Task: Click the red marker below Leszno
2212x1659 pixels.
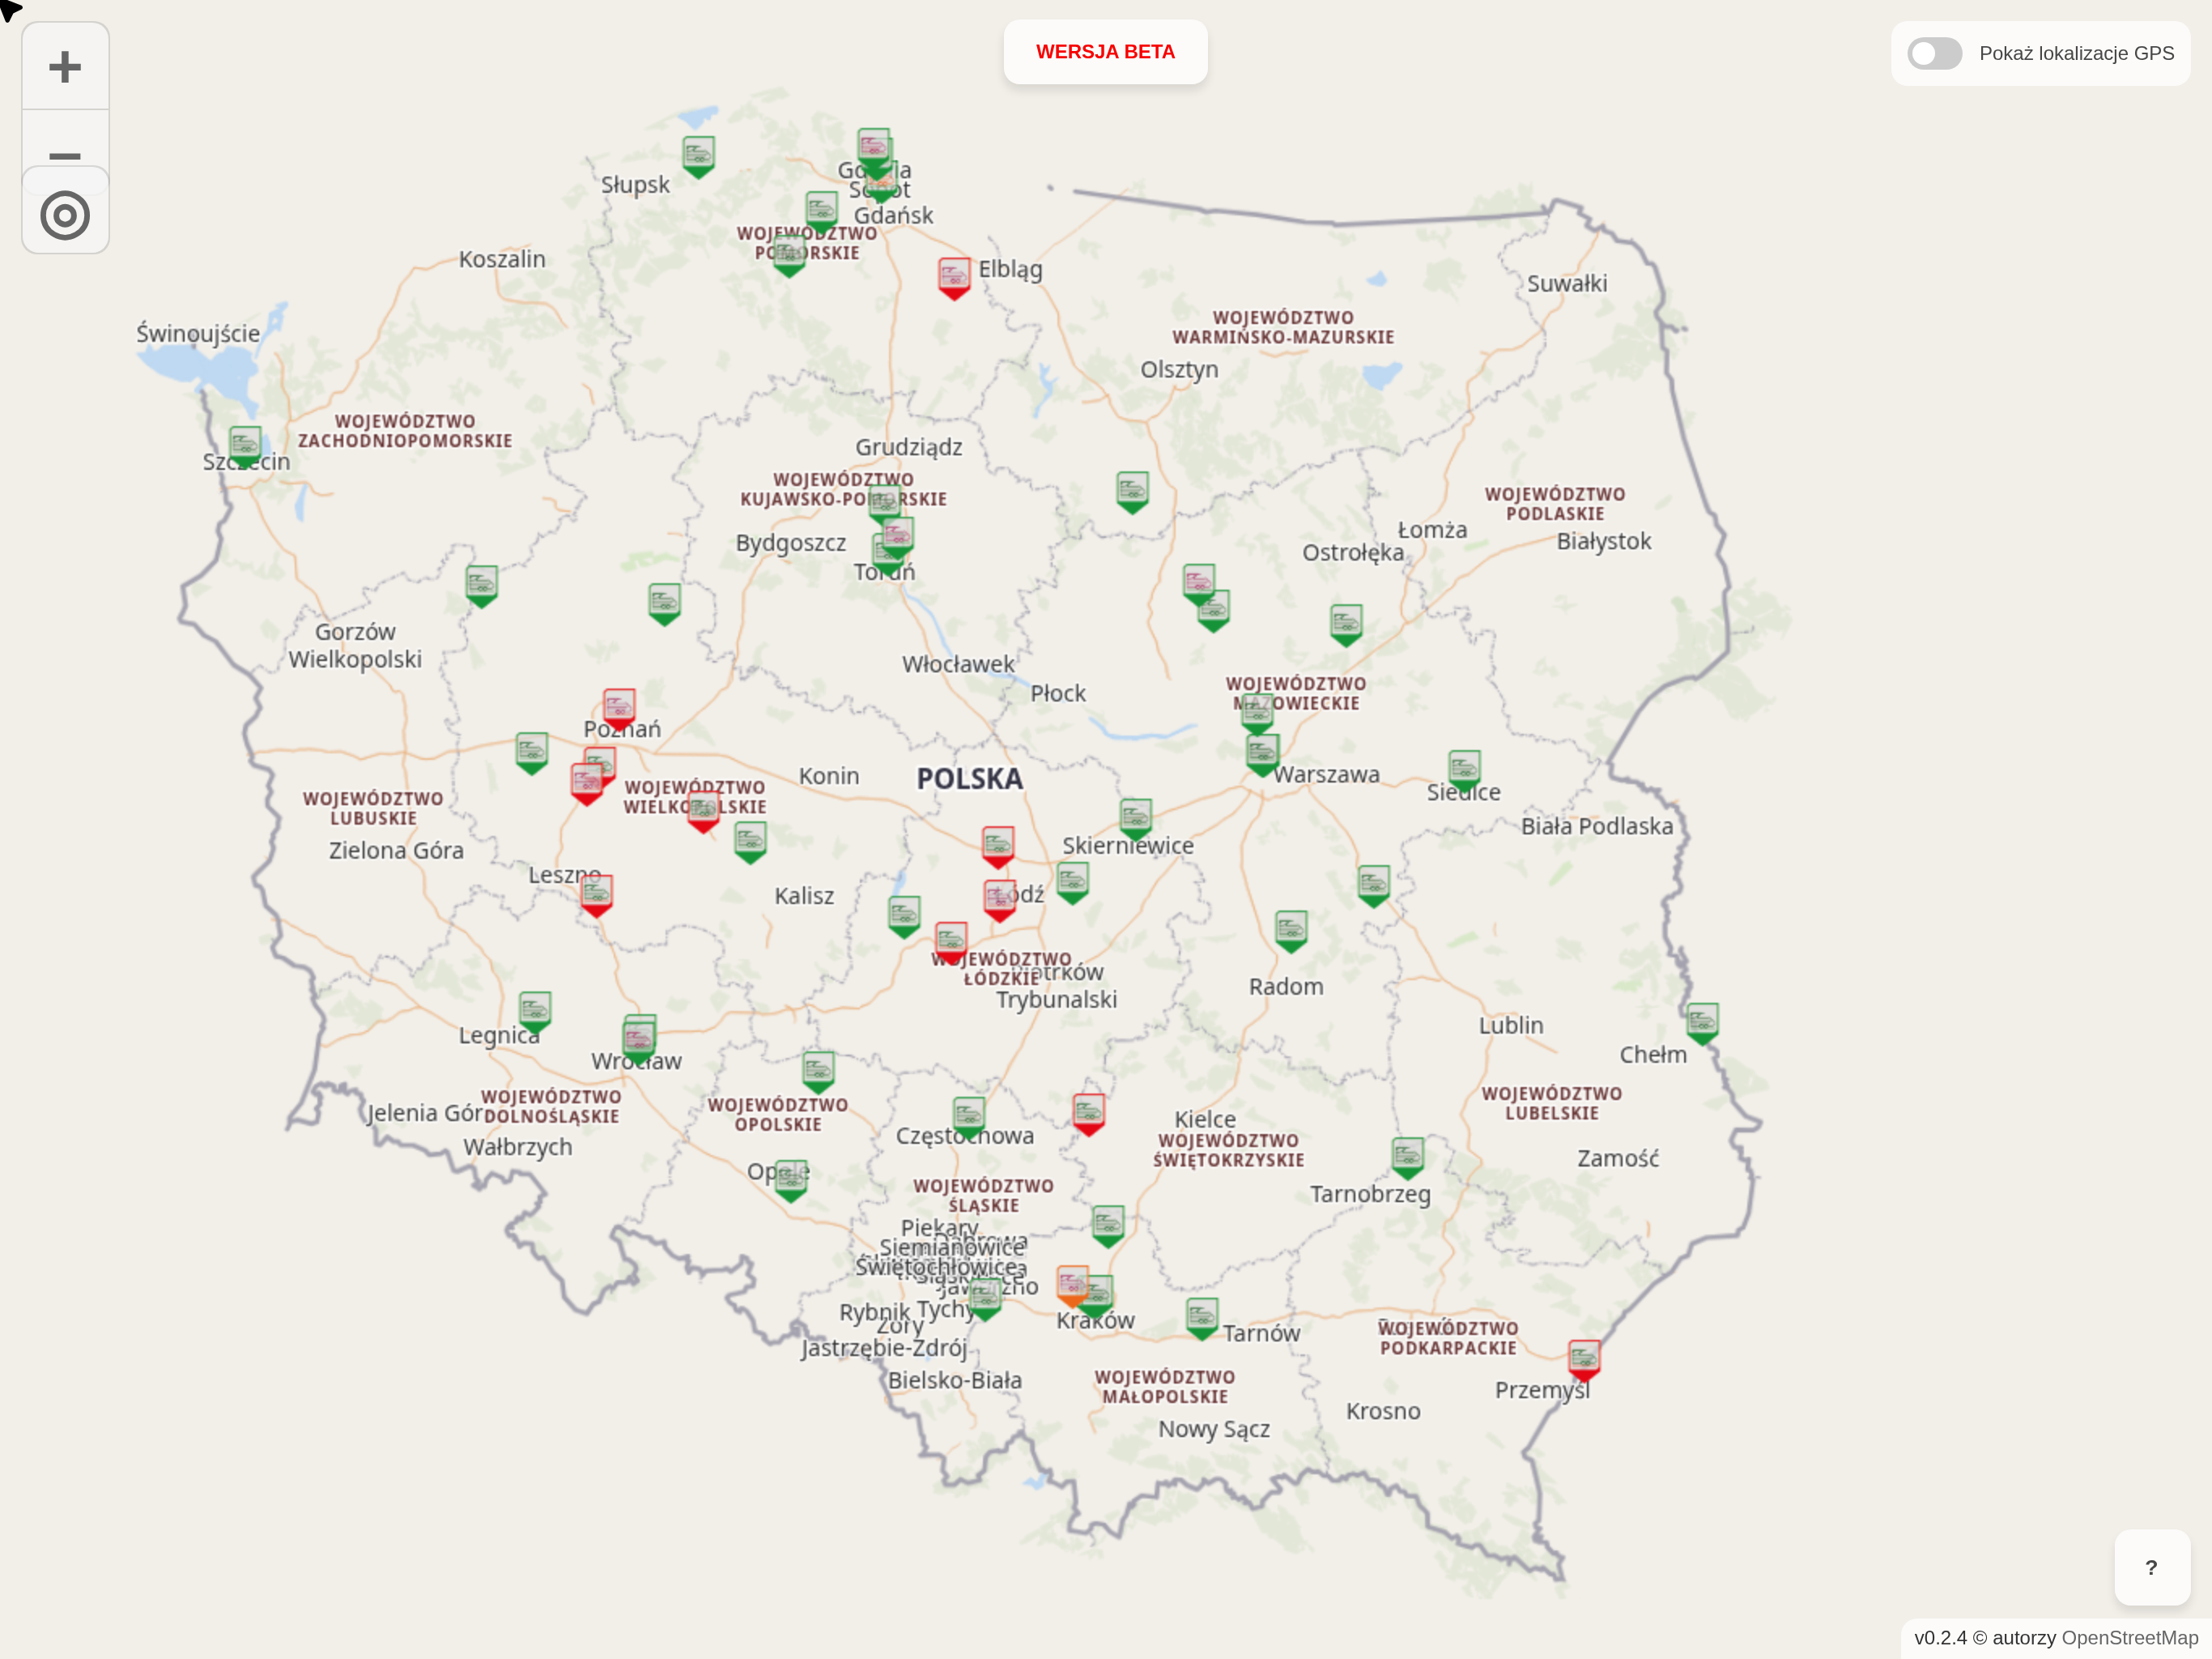Action: coord(596,893)
